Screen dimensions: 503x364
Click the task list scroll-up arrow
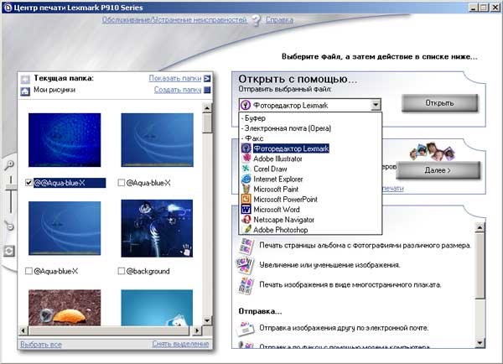(x=480, y=227)
